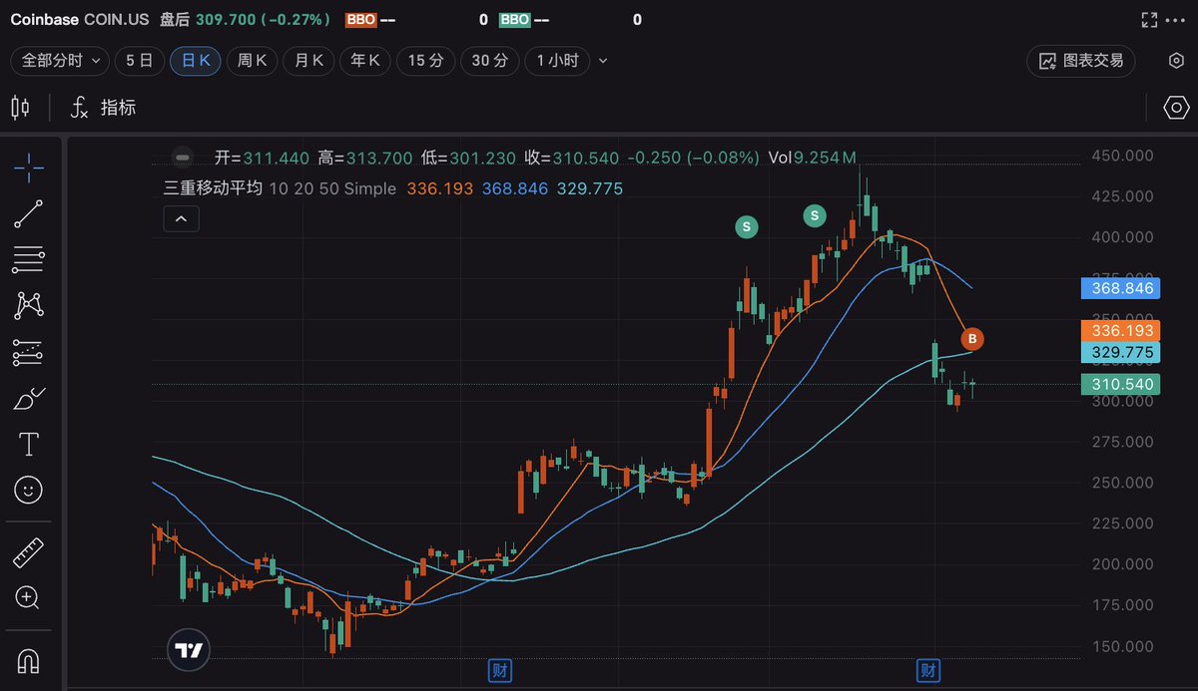Image resolution: width=1198 pixels, height=691 pixels.
Task: Click the TradingView logo
Action: click(x=190, y=649)
